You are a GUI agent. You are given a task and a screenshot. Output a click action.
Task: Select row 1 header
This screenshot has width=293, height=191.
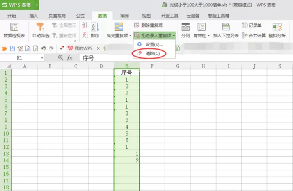click(x=6, y=73)
